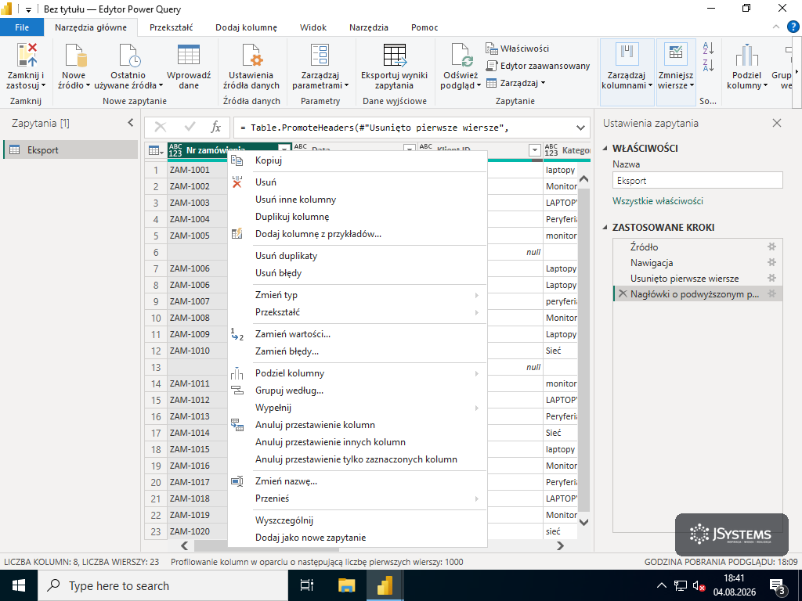Click Eksportuj wyniki zapytania icon
Screen dimensions: 802x601
[x=395, y=56]
